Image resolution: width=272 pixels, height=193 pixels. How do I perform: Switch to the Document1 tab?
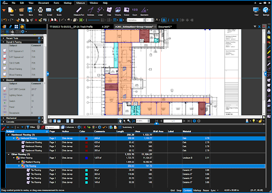click(x=165, y=27)
